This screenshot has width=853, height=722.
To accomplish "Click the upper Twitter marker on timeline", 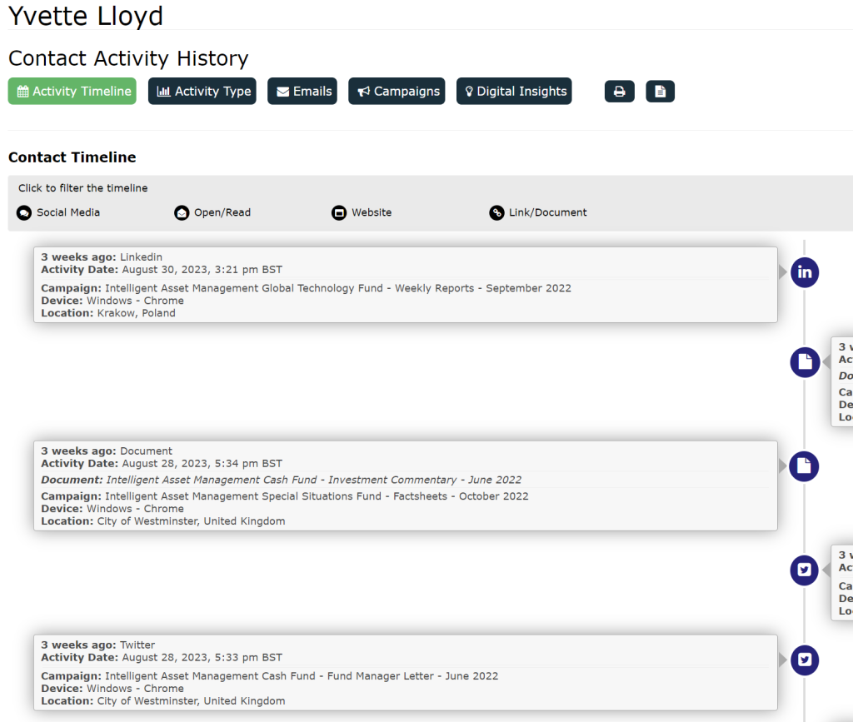I will pos(804,570).
